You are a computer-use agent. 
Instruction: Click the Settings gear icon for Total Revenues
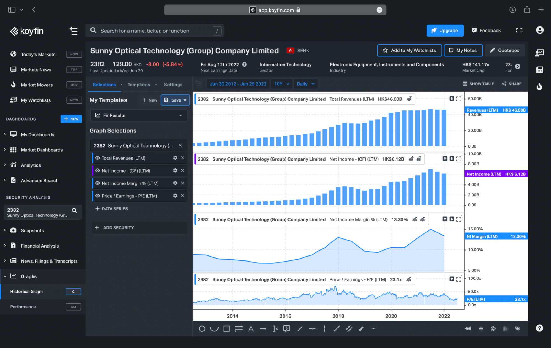coord(174,158)
